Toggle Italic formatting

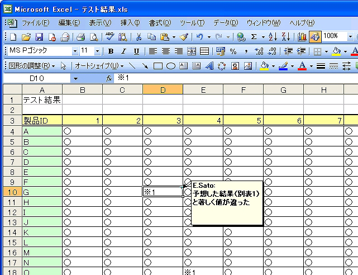[x=123, y=51]
